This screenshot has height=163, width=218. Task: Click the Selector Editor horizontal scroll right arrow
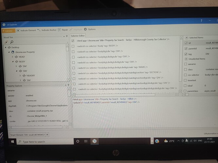pyautogui.click(x=177, y=95)
